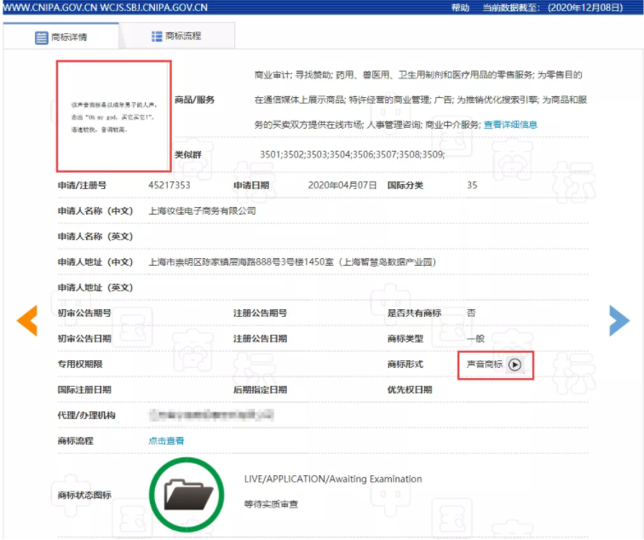The image size is (644, 540).
Task: Select the 类似群 codes 3501;3502 text
Action: pyautogui.click(x=352, y=154)
